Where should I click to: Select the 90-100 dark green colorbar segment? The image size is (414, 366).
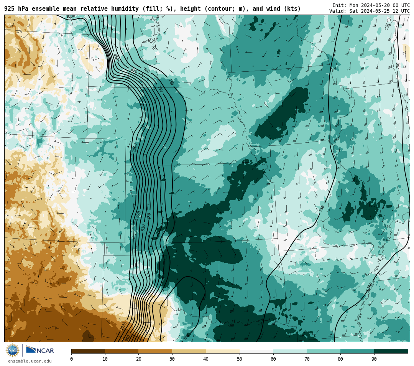(391, 351)
